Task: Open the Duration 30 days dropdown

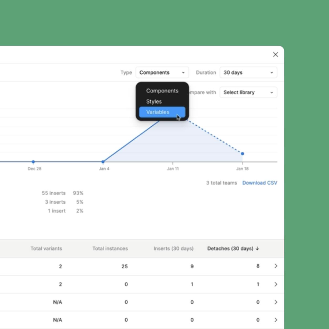Action: (248, 73)
